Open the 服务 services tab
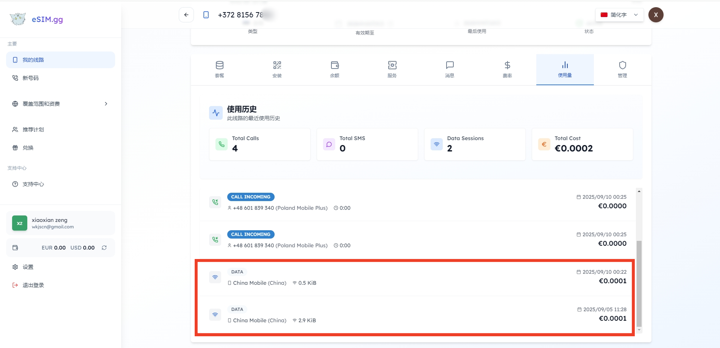 click(x=392, y=70)
